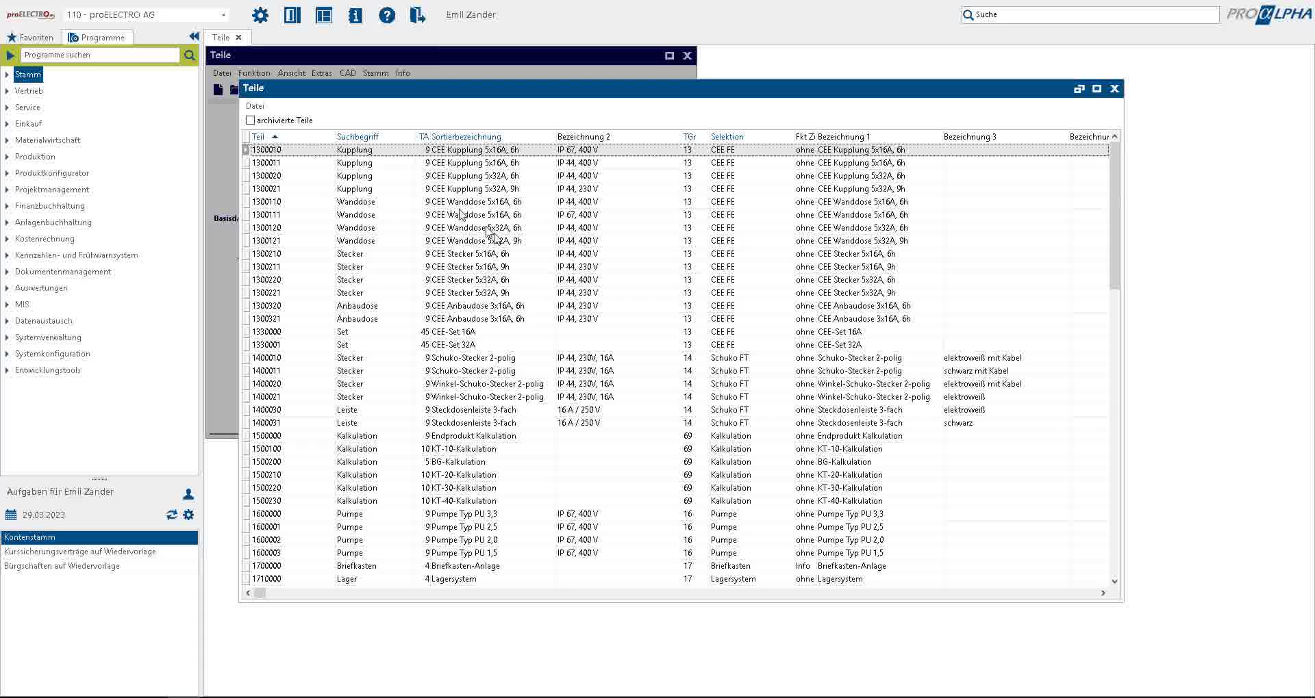Toggle the archivierte Teile checkbox
Viewport: 1315px width, 698px height.
tap(251, 120)
